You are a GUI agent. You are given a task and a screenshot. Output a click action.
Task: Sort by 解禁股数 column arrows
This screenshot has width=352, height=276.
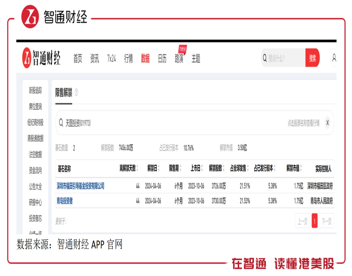coord(223,168)
